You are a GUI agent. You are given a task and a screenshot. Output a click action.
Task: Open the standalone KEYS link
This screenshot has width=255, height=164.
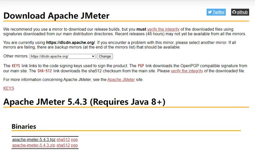tap(9, 88)
